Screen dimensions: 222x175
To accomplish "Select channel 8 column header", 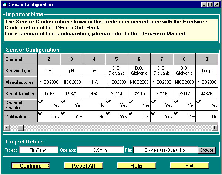I will pyautogui.click(x=184, y=59).
